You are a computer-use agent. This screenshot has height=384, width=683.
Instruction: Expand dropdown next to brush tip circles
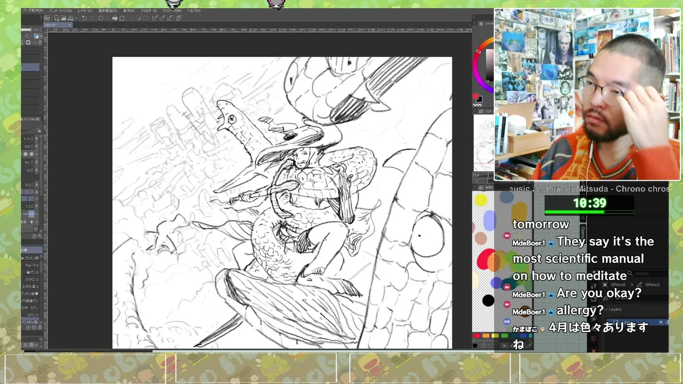[36, 154]
